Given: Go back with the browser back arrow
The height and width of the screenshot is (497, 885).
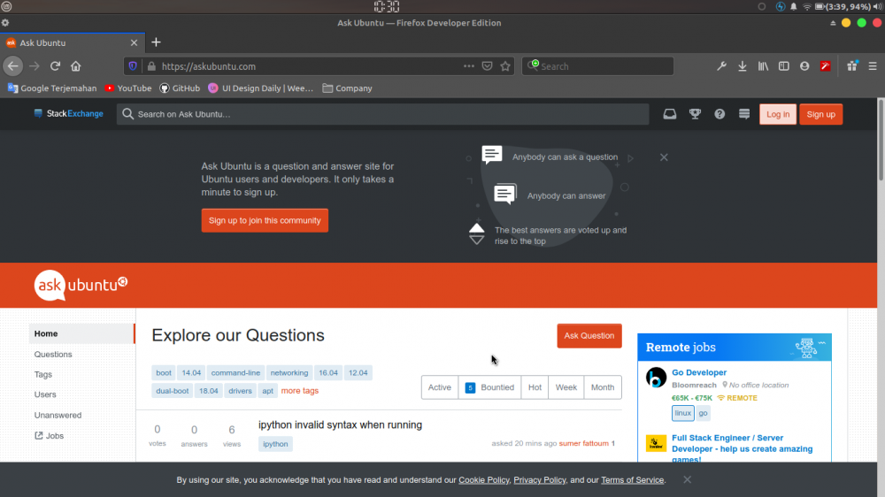Looking at the screenshot, I should tap(13, 66).
